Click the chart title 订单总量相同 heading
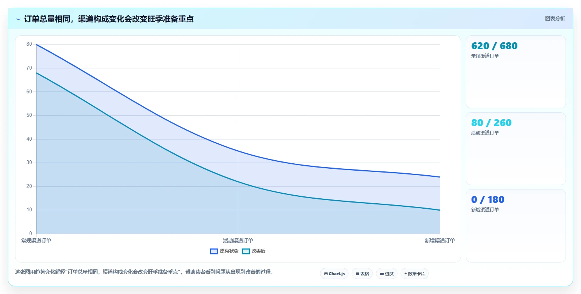Viewport: 581px width, 294px height. tap(109, 19)
